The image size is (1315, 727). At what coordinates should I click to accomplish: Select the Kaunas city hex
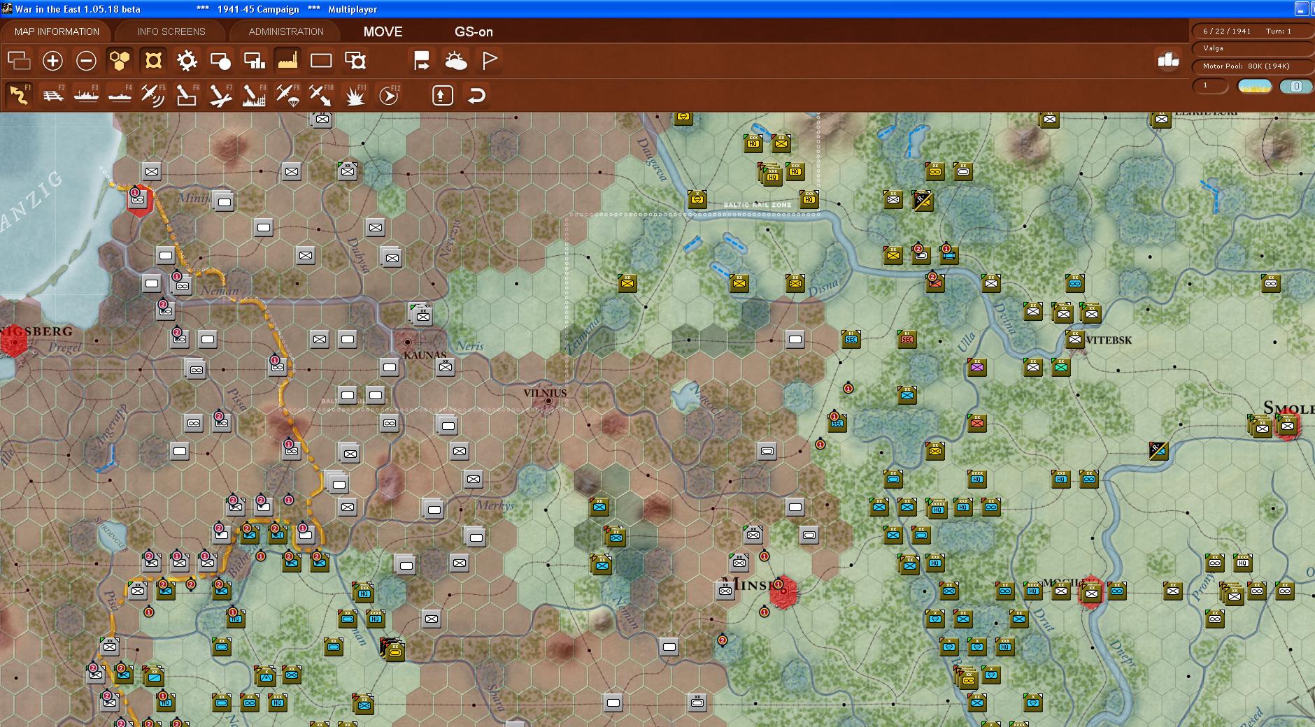pos(408,342)
